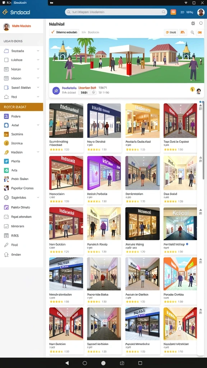Click the Prolh Solen icon

click(x=6, y=179)
